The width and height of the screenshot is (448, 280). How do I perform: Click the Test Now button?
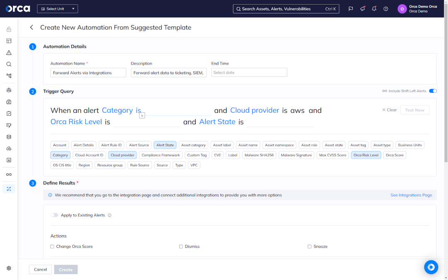414,110
